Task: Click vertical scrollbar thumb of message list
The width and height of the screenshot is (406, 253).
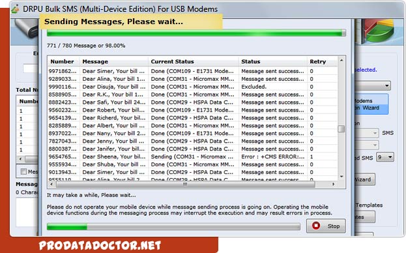Action: [341, 128]
